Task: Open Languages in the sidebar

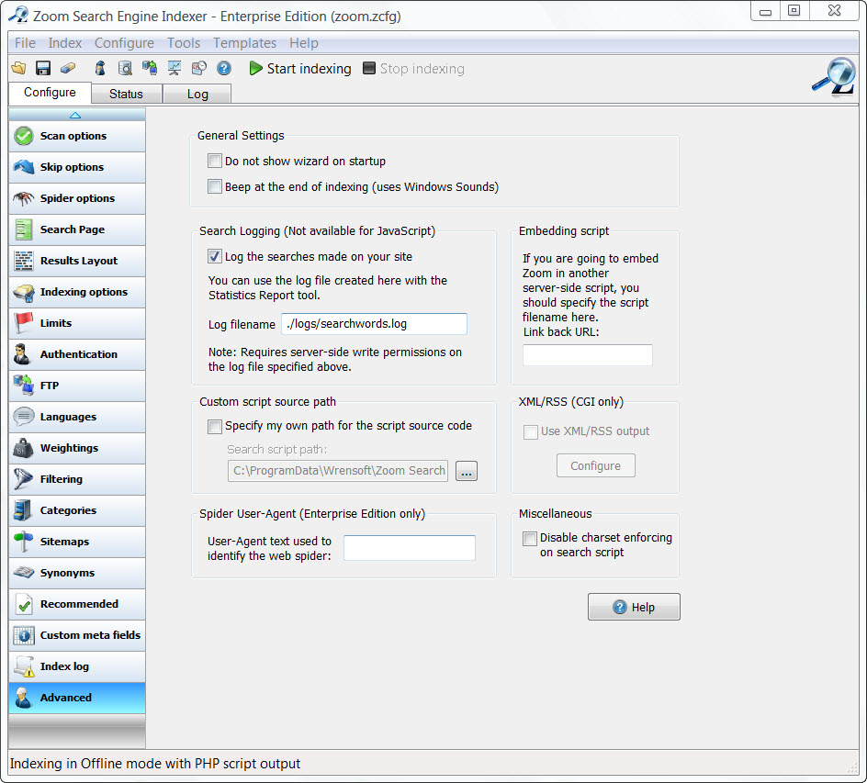Action: tap(77, 417)
